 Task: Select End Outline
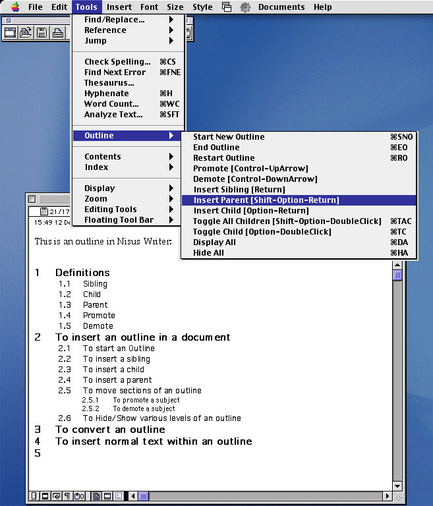pyautogui.click(x=299, y=148)
